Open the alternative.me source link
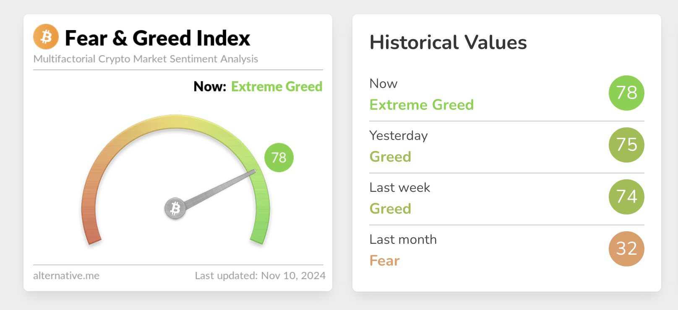The height and width of the screenshot is (310, 678). click(66, 276)
